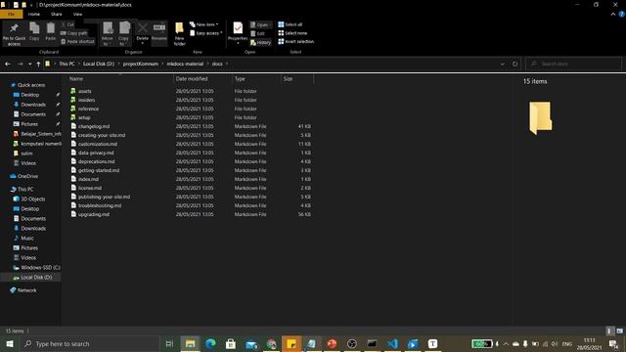Click mkdocs-material in the breadcrumb path
The height and width of the screenshot is (352, 626).
click(x=185, y=64)
